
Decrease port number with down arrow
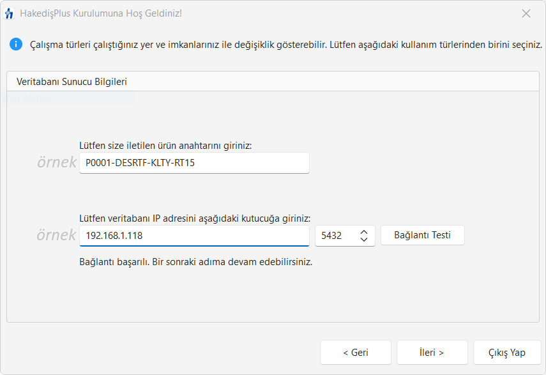click(364, 240)
